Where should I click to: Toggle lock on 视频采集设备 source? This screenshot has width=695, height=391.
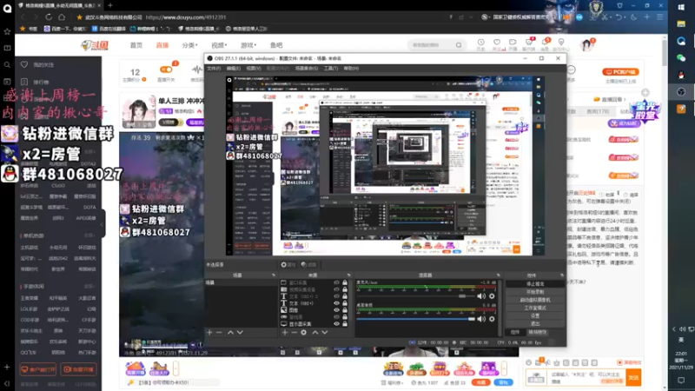(344, 289)
